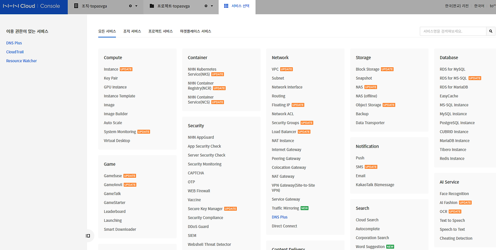Image resolution: width=496 pixels, height=250 pixels.
Task: Open Word Suggestion service
Action: [x=370, y=247]
